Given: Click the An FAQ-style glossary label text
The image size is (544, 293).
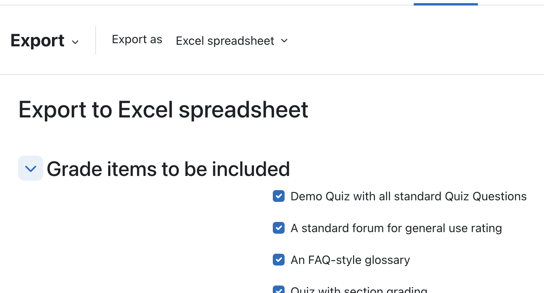Looking at the screenshot, I should pos(350,260).
